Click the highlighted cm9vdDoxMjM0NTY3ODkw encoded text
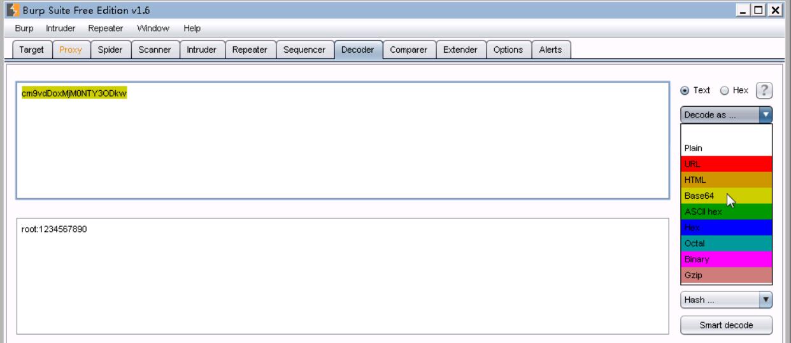The height and width of the screenshot is (343, 791). pos(75,93)
